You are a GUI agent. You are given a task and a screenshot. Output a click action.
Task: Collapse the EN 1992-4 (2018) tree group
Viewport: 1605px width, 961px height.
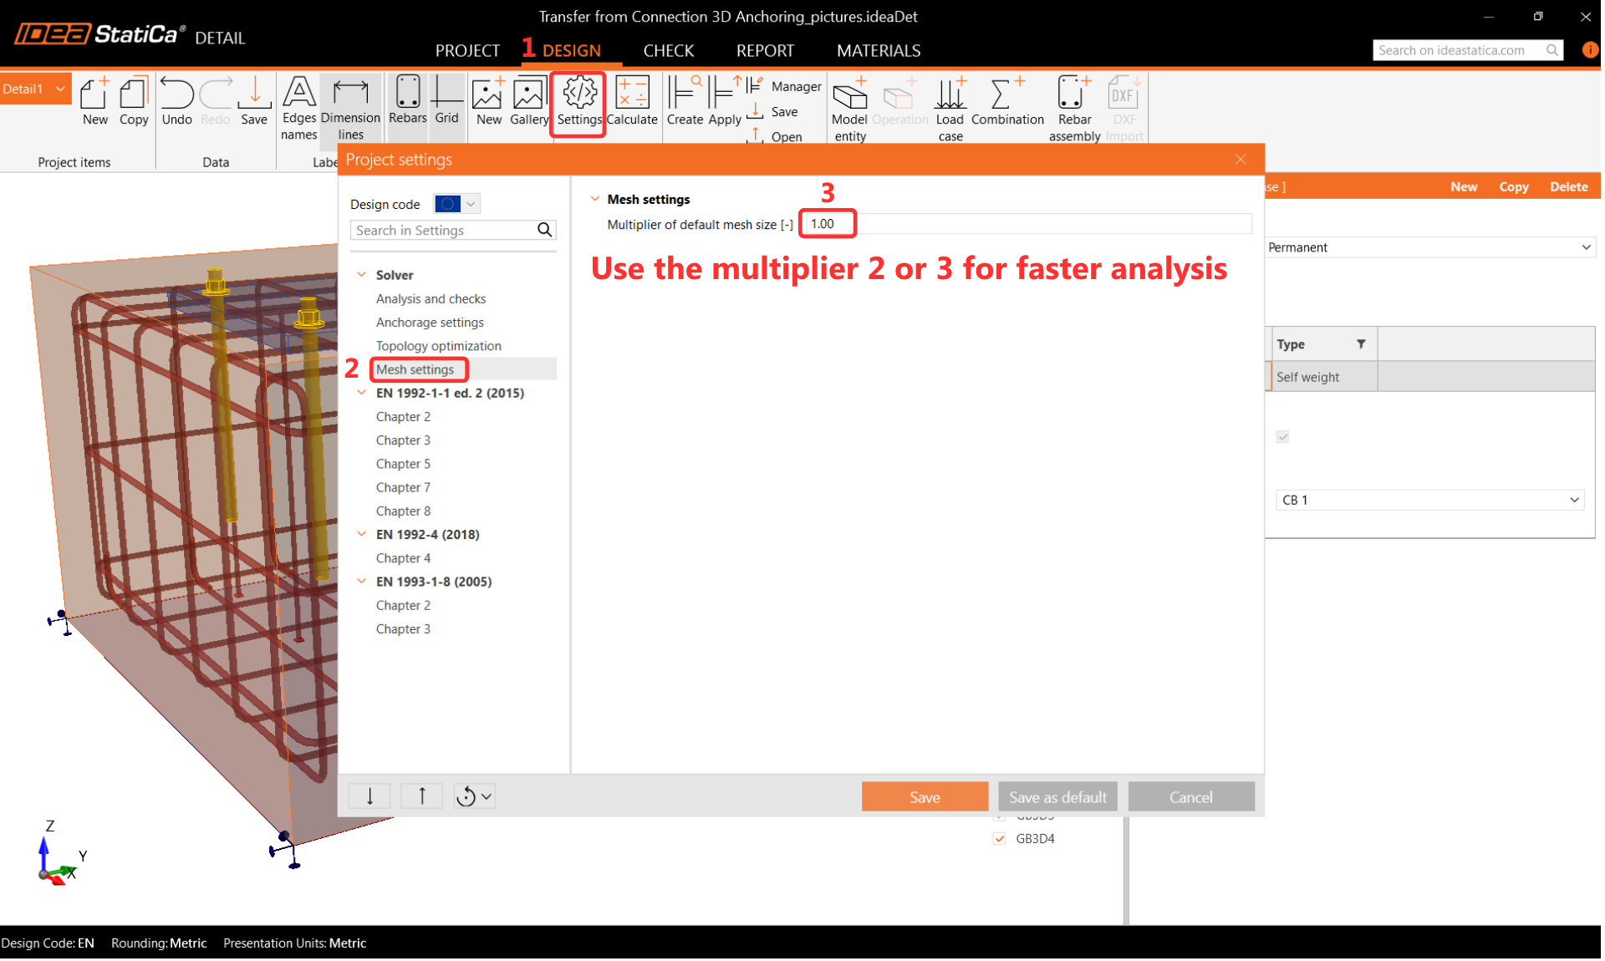tap(362, 535)
